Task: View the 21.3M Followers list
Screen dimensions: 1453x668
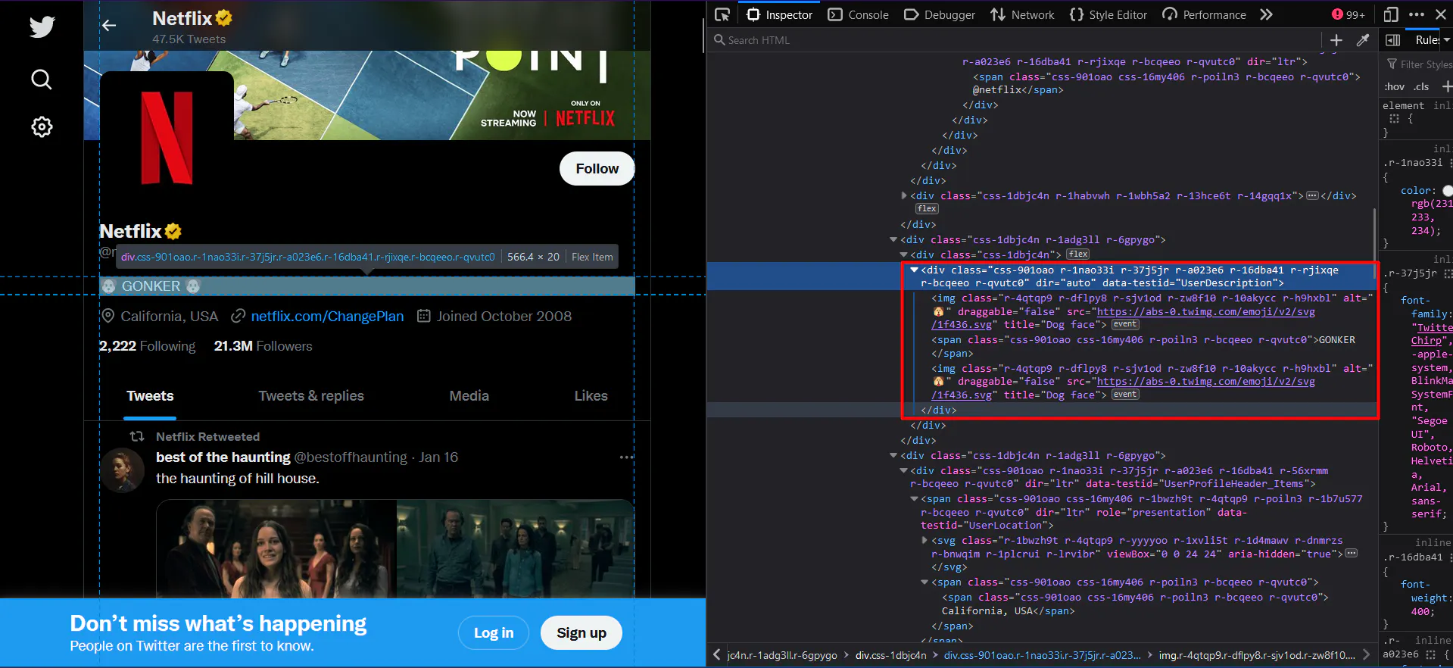Action: click(x=263, y=346)
